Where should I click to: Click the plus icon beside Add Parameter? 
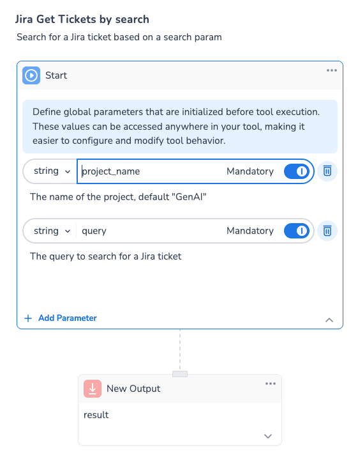[x=28, y=318]
